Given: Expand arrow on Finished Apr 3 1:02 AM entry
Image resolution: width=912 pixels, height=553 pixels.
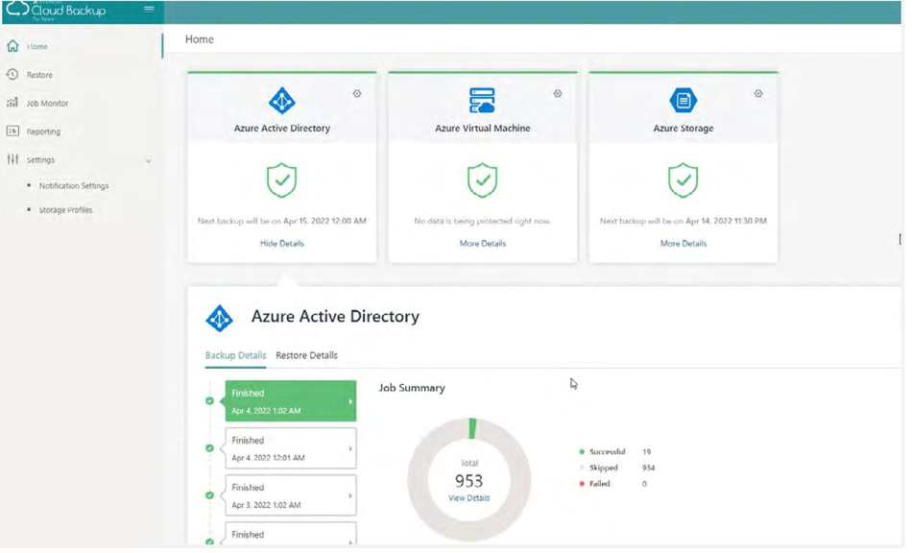Looking at the screenshot, I should click(x=351, y=497).
